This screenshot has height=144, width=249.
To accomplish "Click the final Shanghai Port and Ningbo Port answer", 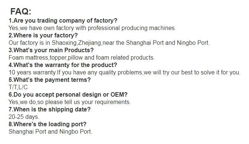I will 50,132.
